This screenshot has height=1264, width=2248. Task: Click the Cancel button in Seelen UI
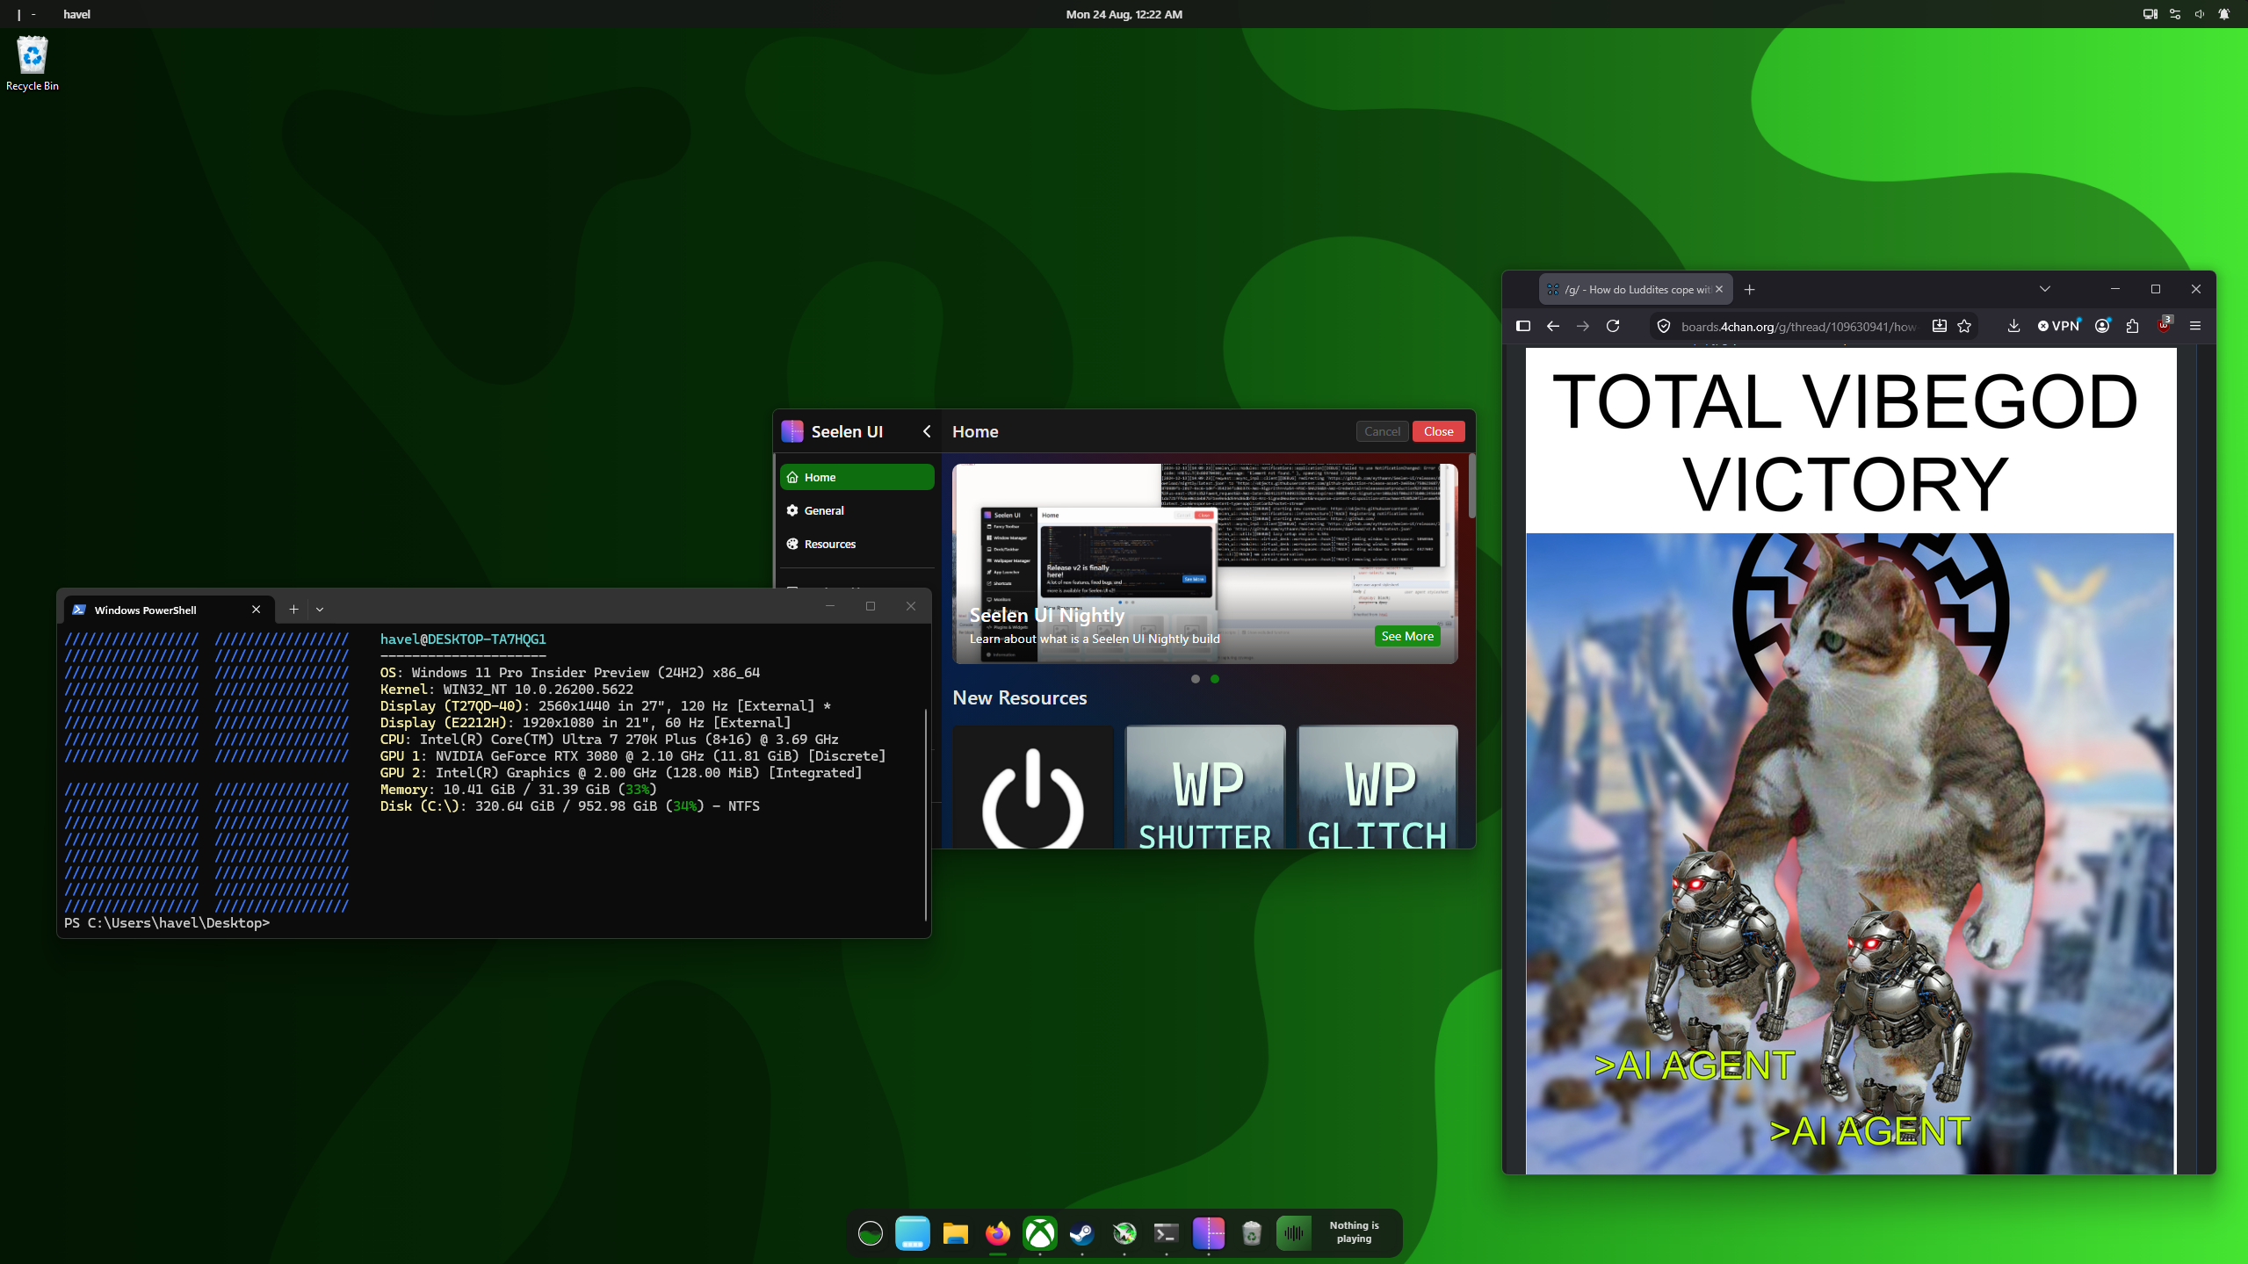(1382, 431)
